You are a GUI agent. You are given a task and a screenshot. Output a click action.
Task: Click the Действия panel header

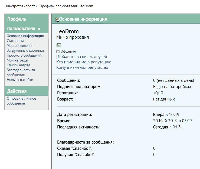pos(17,91)
